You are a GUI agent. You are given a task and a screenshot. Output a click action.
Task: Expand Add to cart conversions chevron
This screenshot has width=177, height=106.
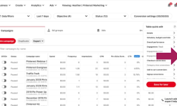click(174, 70)
